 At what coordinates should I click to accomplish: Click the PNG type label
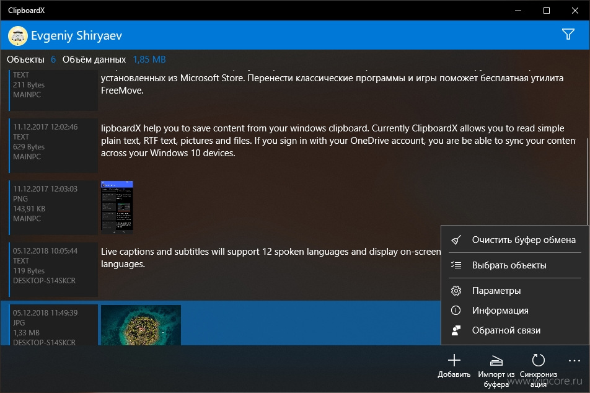click(20, 199)
